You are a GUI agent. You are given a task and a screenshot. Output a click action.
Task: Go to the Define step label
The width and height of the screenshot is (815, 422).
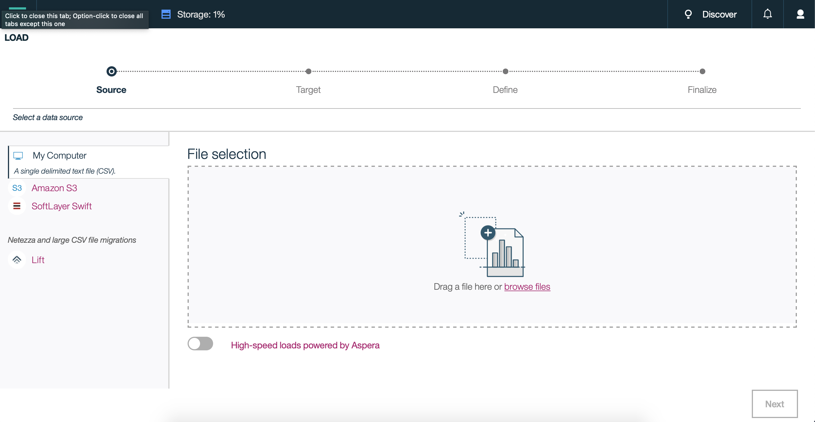[x=505, y=90]
